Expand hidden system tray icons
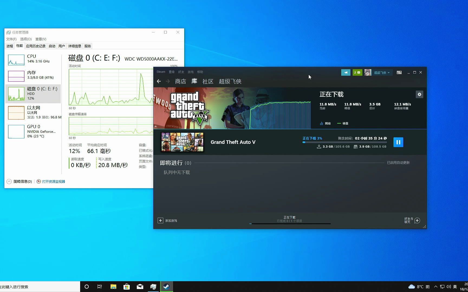Screen dimensions: 468x292 436,287
